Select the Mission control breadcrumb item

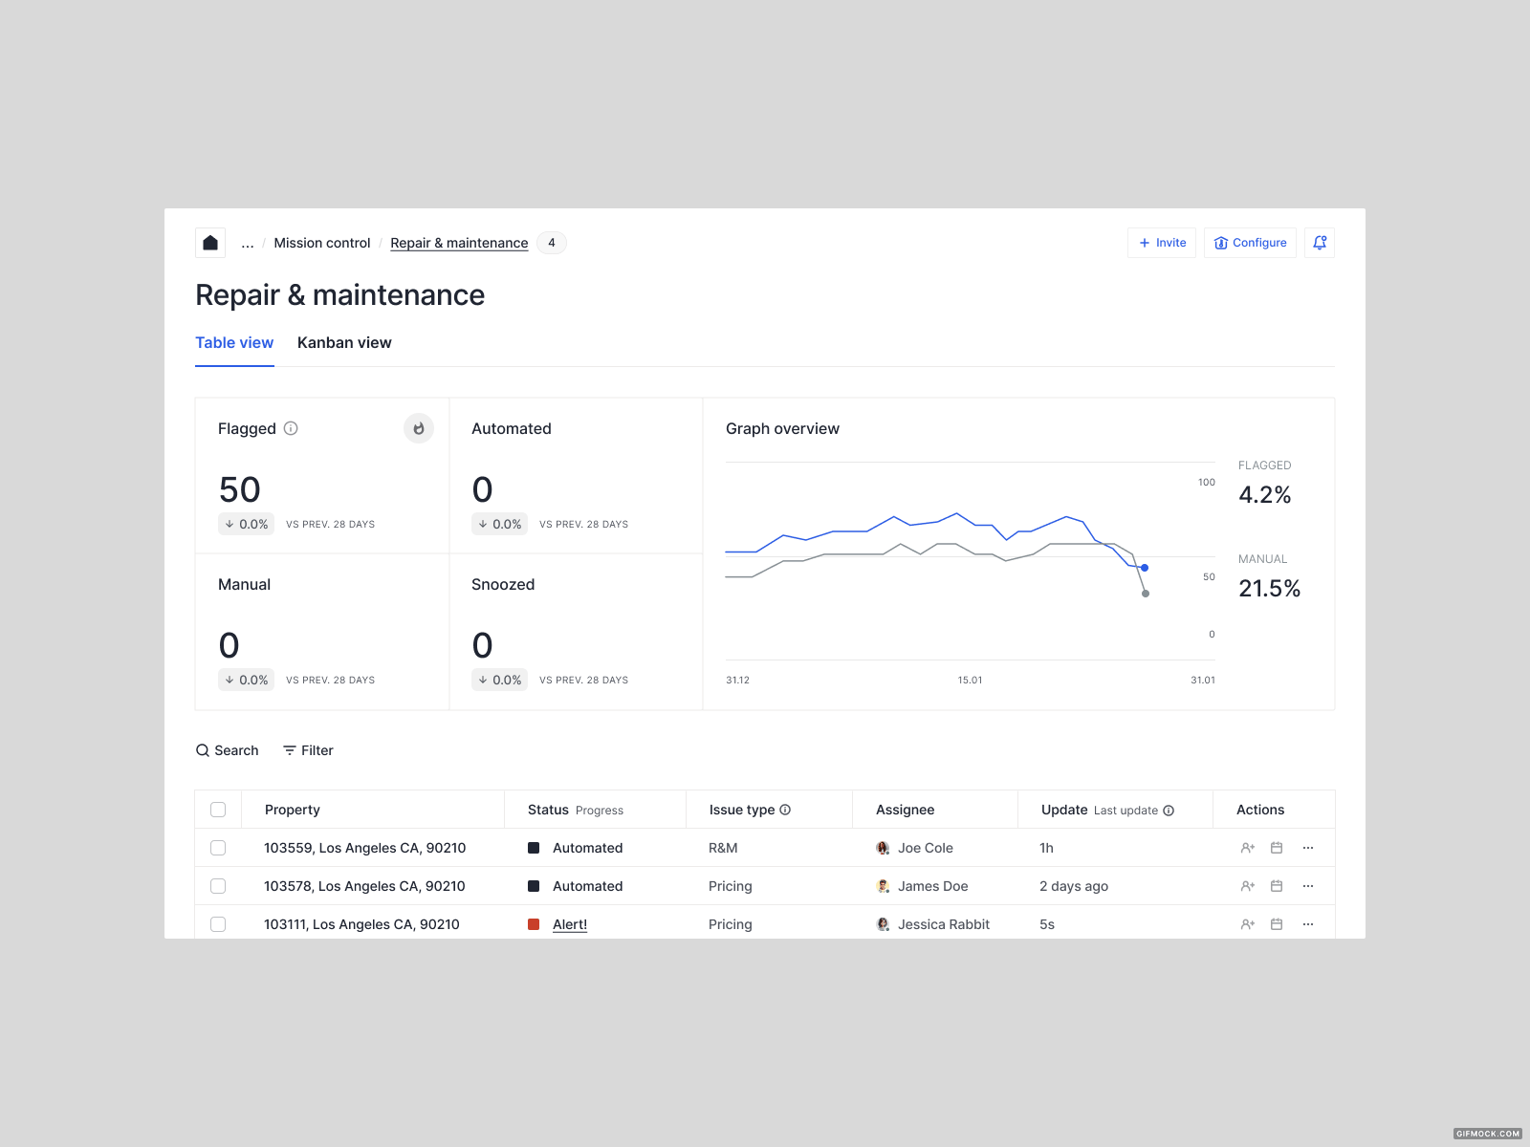click(x=321, y=243)
